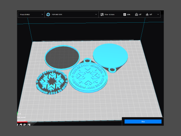
Task: Switch to top view camera icon
Action: [21, 125]
